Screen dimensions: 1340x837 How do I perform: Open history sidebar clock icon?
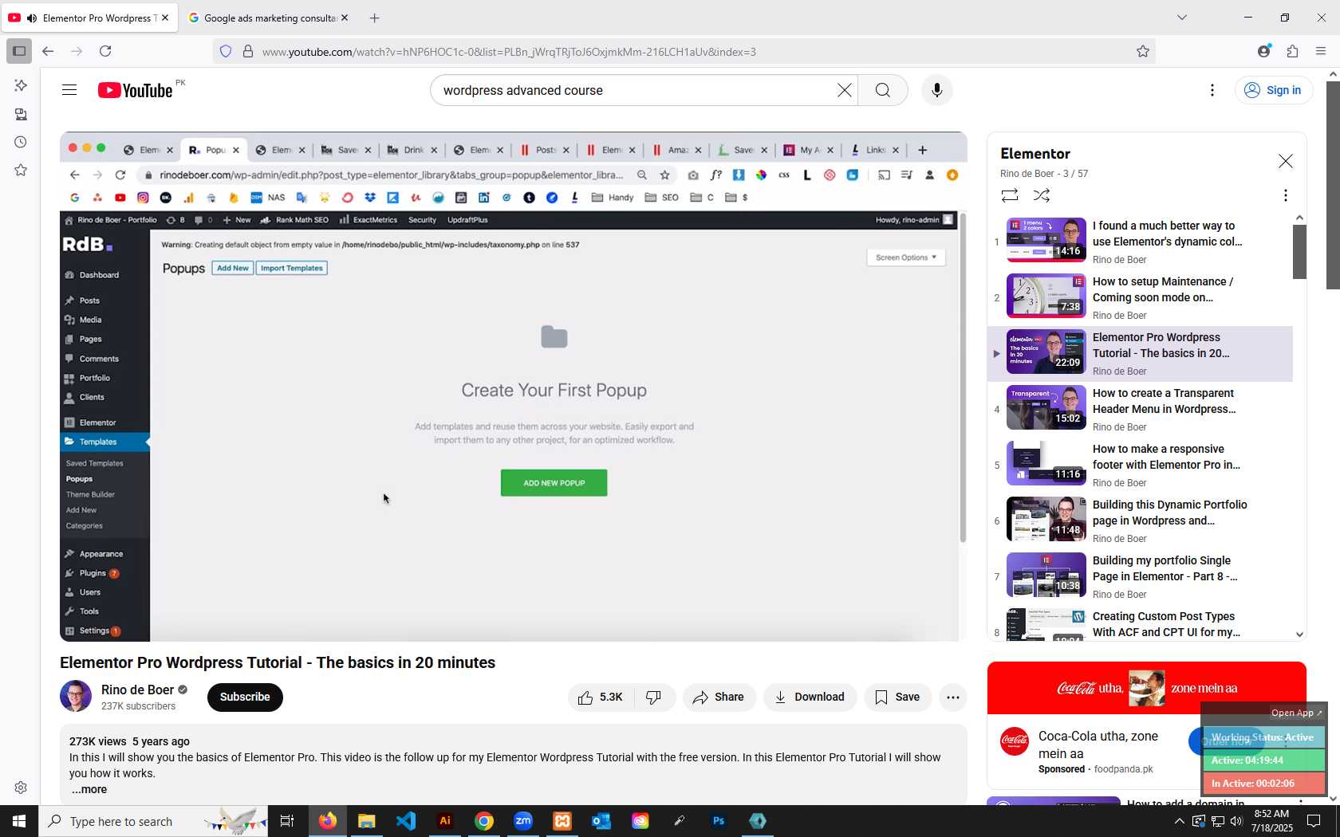tap(21, 143)
